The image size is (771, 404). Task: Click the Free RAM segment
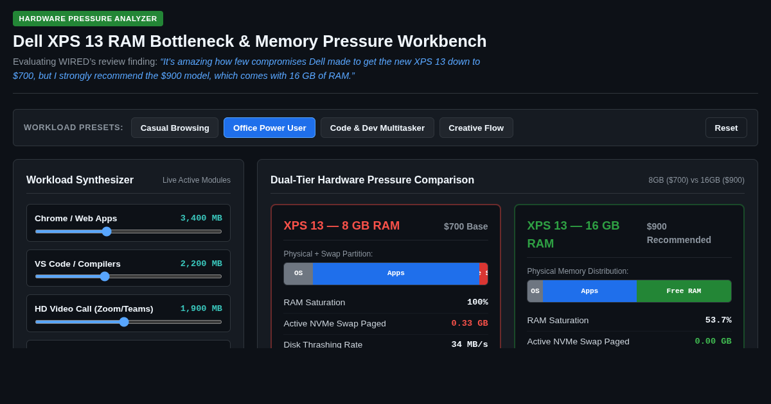pos(684,290)
